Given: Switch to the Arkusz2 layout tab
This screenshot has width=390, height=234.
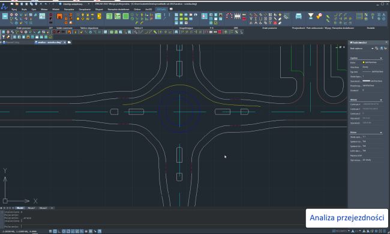Looking at the screenshot, I should coord(43,208).
